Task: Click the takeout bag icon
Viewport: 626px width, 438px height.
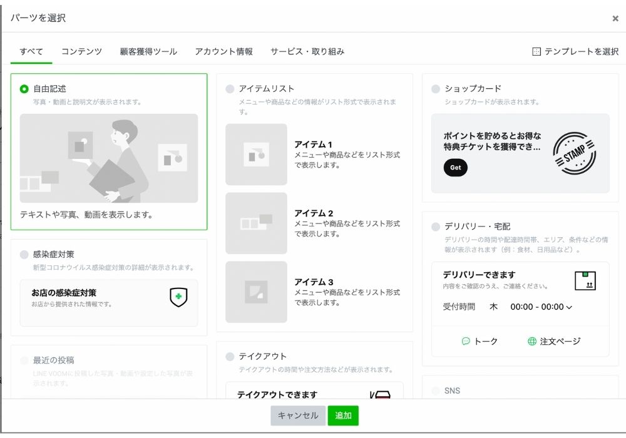Action: click(381, 395)
